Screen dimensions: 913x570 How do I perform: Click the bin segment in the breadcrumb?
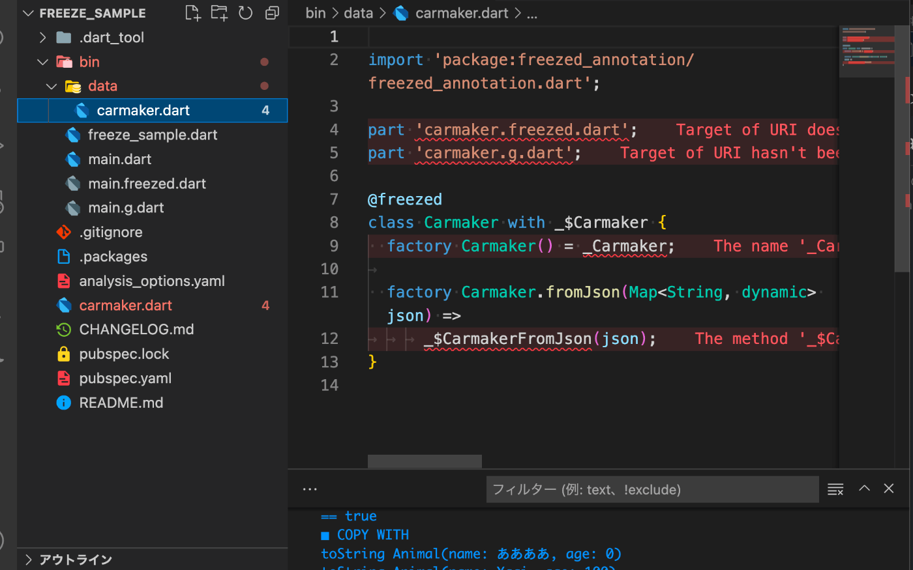tap(316, 13)
